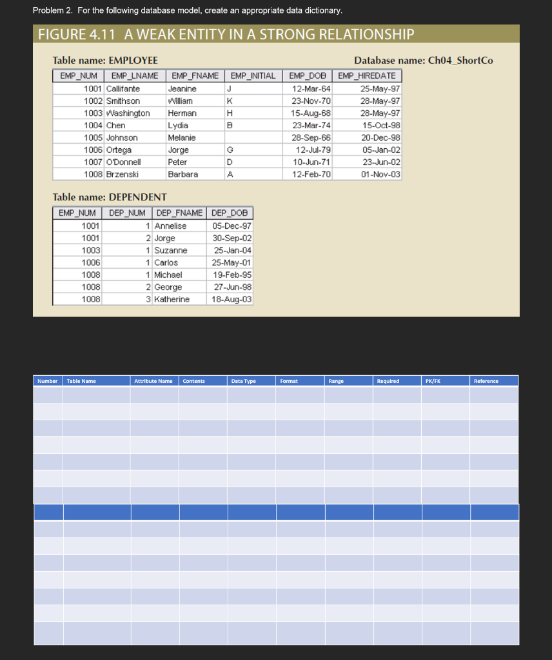Click the Data Type dictionary header
The width and height of the screenshot is (552, 660).
251,381
